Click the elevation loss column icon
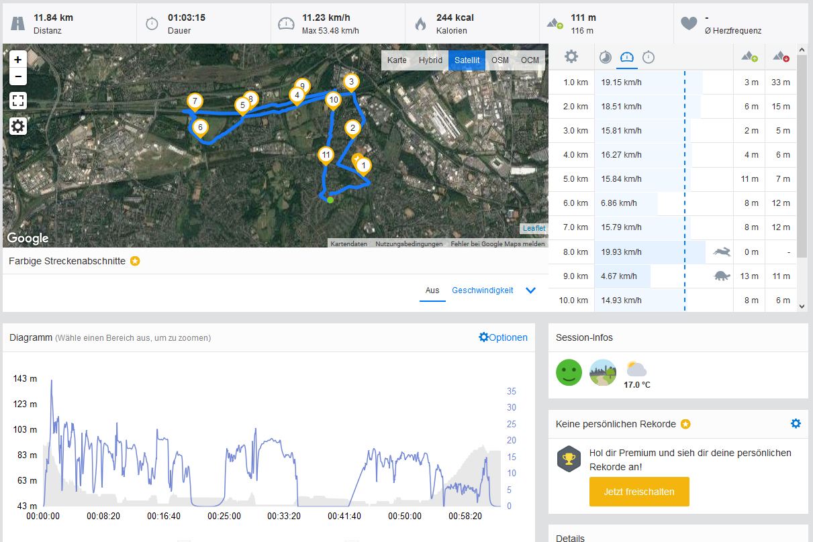 [781, 57]
